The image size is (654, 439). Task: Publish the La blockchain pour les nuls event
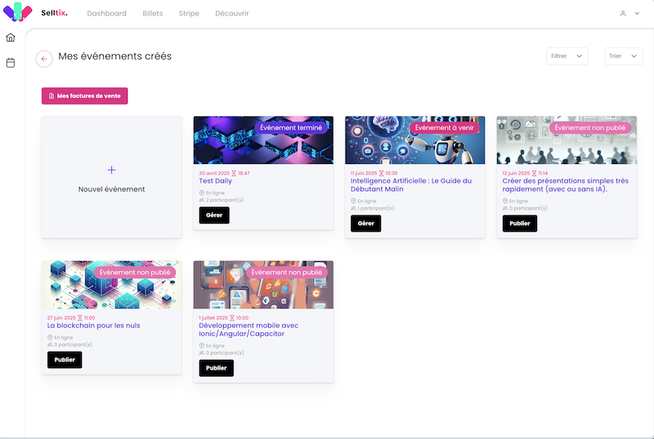[65, 360]
